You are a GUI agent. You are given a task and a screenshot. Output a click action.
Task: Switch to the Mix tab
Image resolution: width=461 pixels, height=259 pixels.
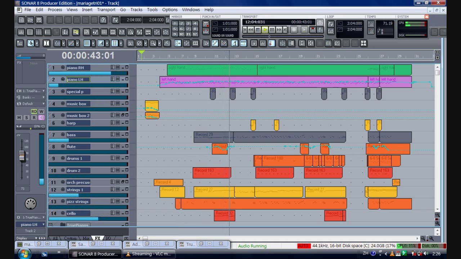coord(86,238)
